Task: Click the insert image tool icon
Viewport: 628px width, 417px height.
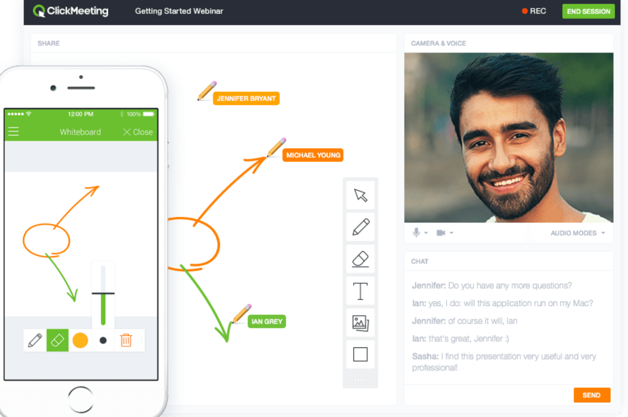Action: coord(360,323)
